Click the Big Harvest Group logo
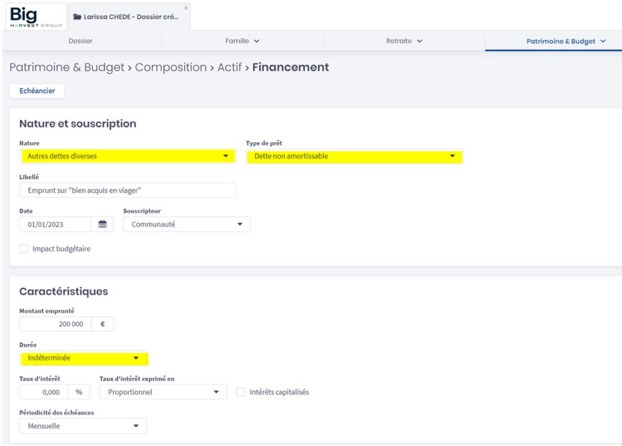 [35, 17]
